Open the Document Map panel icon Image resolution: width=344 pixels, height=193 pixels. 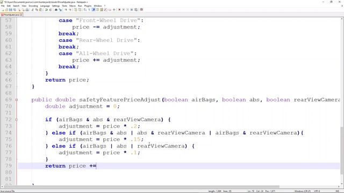(x=102, y=10)
